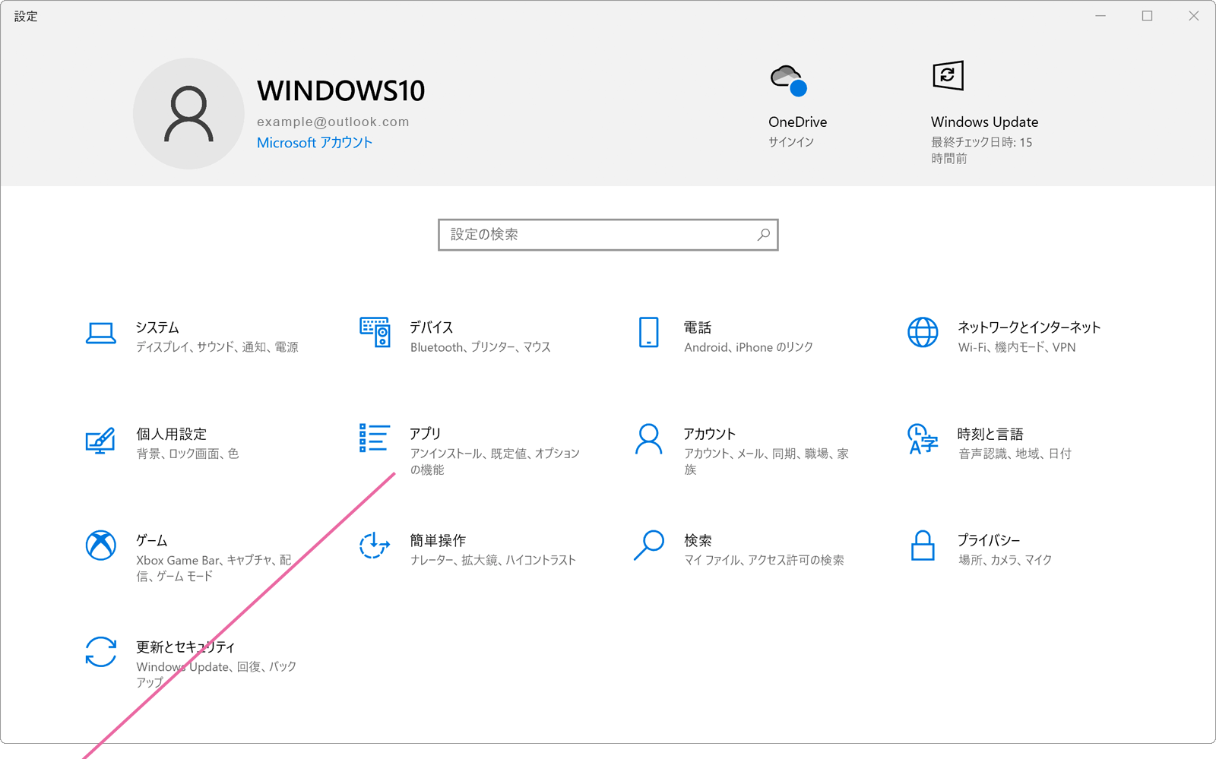Click the Android、iPhone のリンク description
The height and width of the screenshot is (759, 1216).
pos(749,347)
